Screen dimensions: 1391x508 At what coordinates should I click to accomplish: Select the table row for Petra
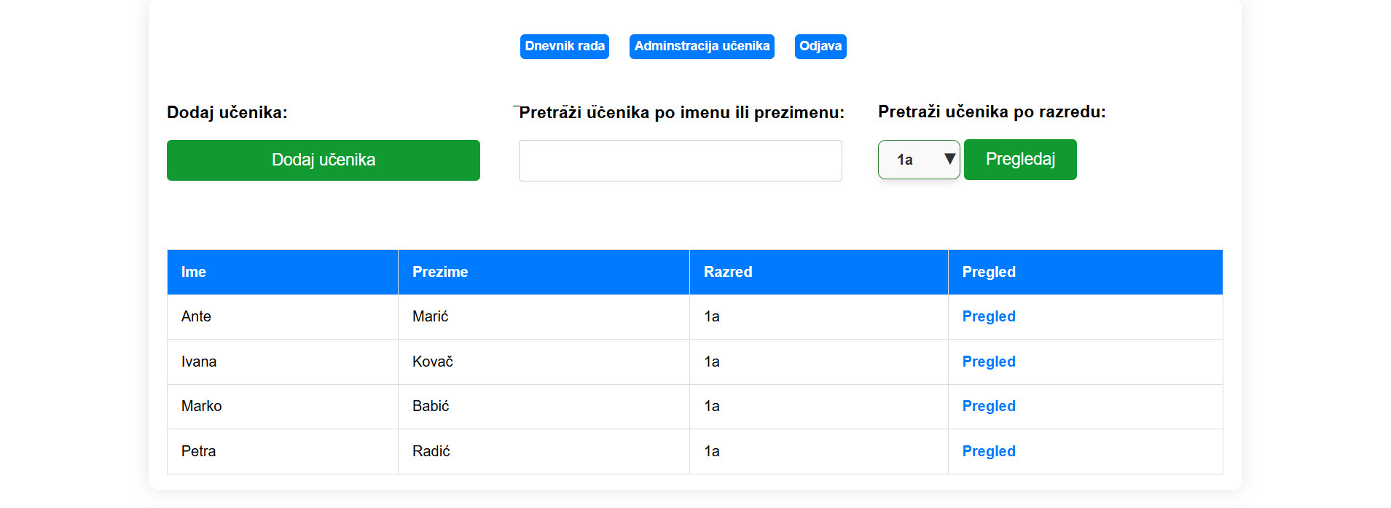(283, 451)
